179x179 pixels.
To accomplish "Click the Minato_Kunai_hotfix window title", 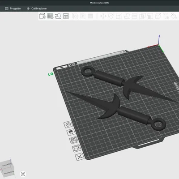I will coord(99,3).
